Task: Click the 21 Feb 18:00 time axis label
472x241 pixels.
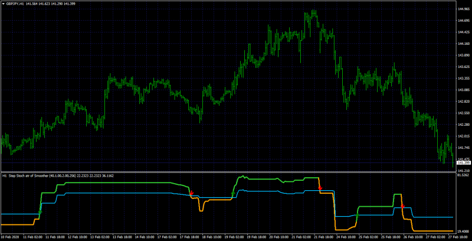Action: pyautogui.click(x=323, y=237)
